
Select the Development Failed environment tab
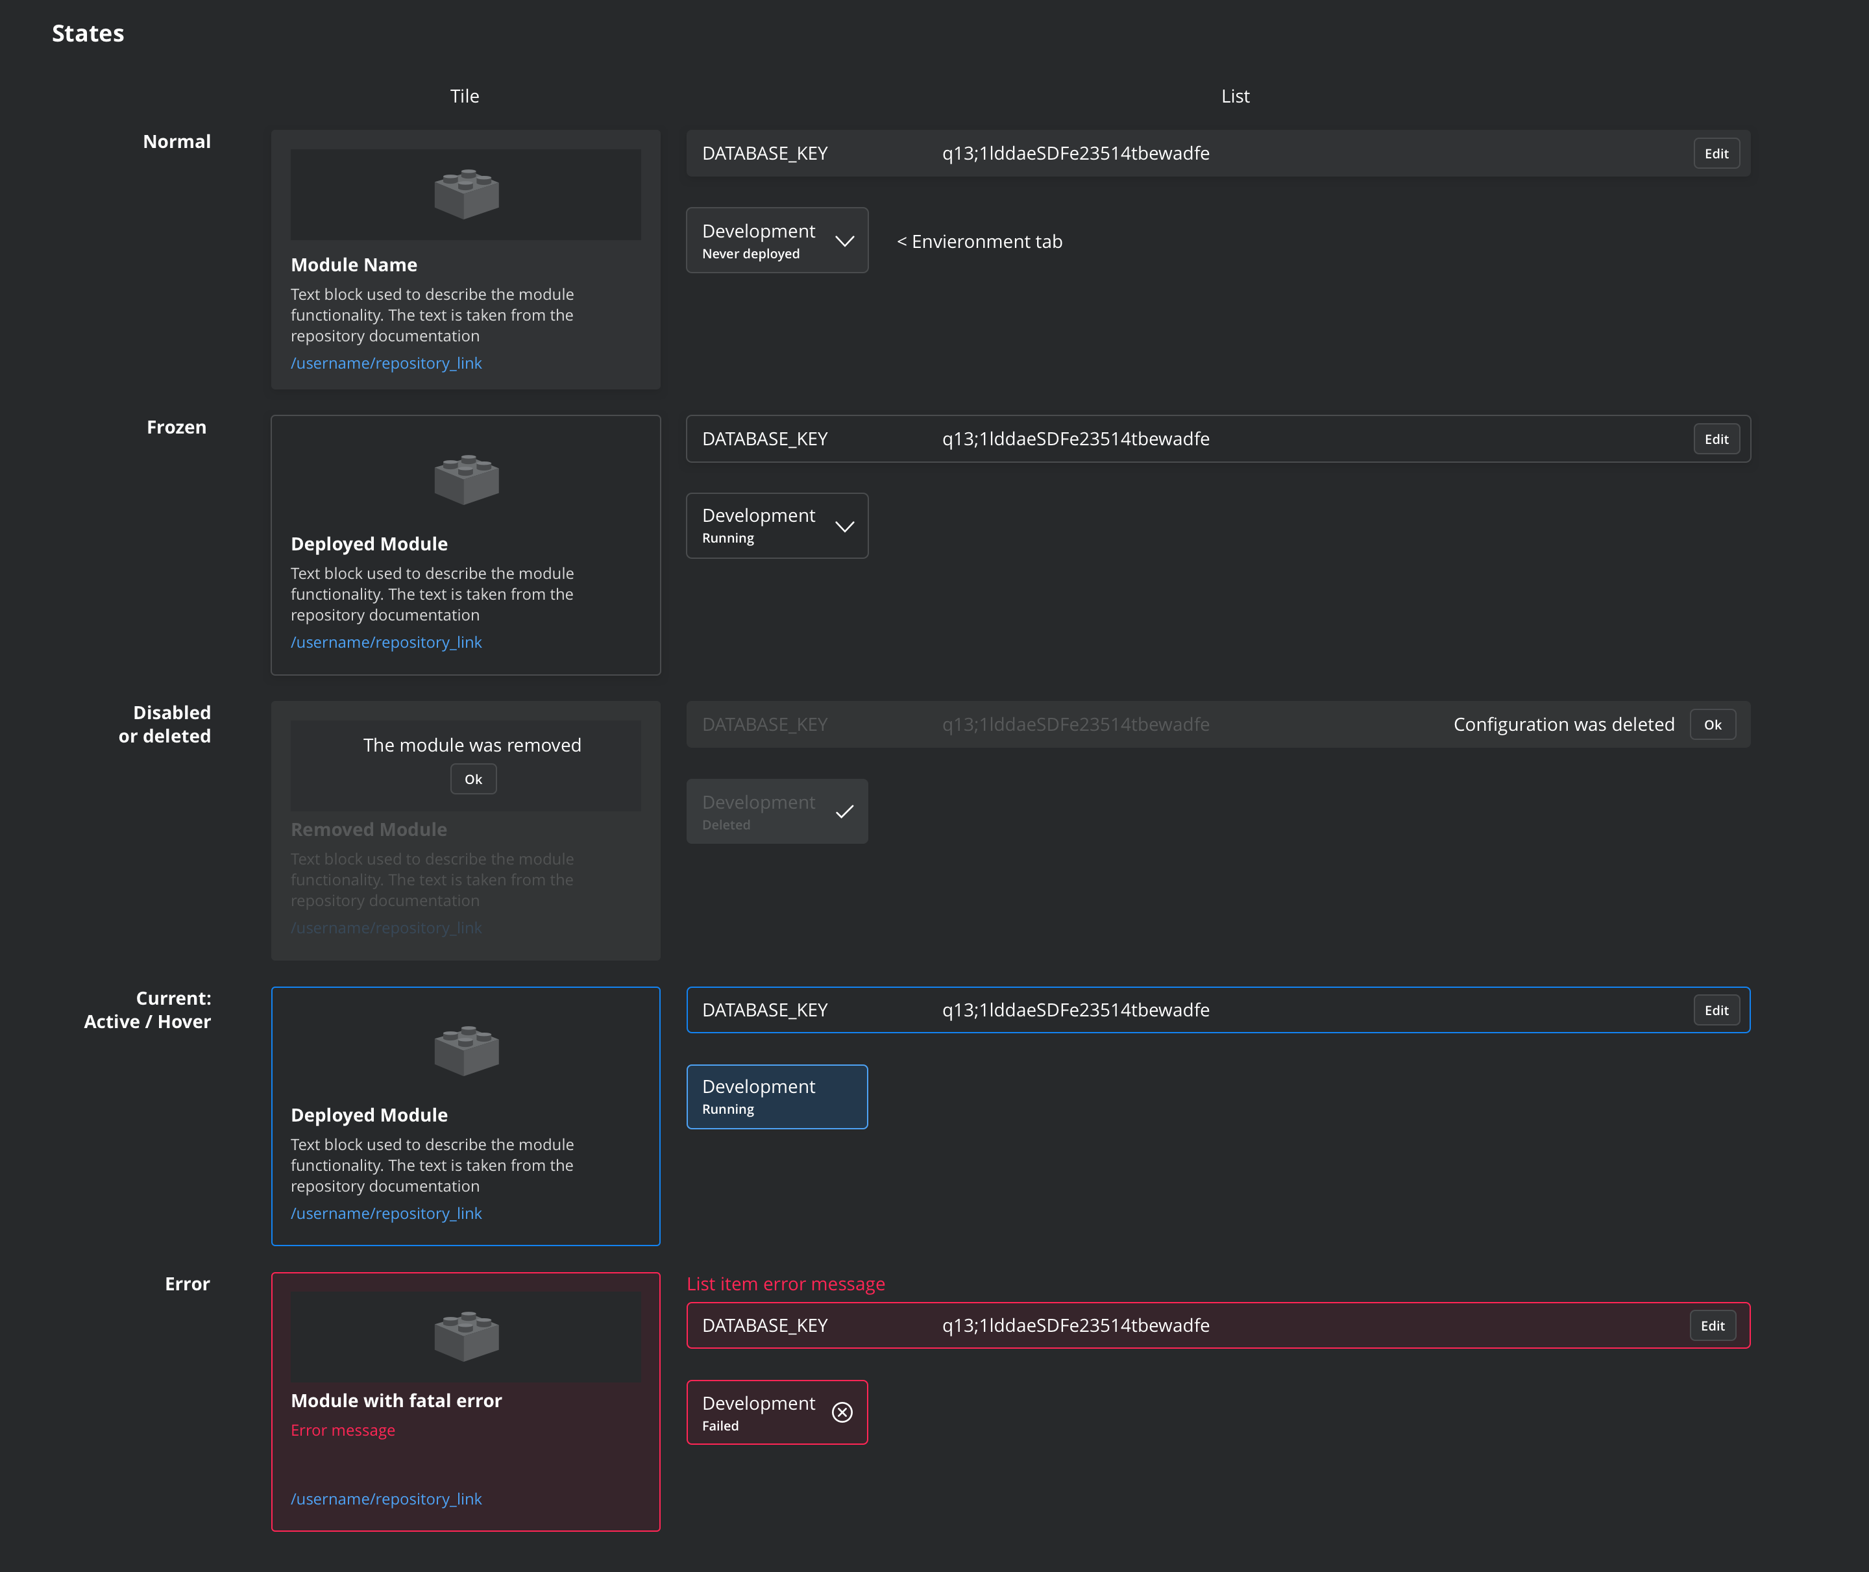pyautogui.click(x=766, y=1412)
